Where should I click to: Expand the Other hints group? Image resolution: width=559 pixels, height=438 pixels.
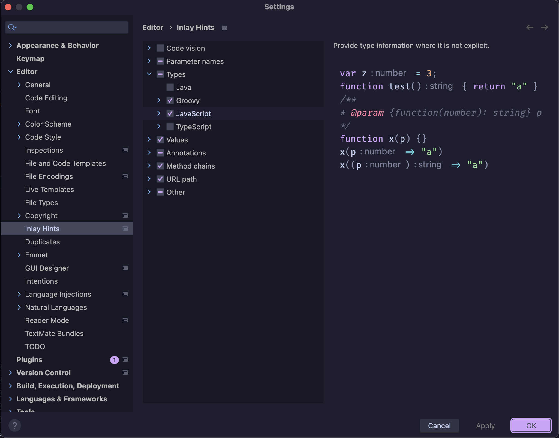click(149, 192)
